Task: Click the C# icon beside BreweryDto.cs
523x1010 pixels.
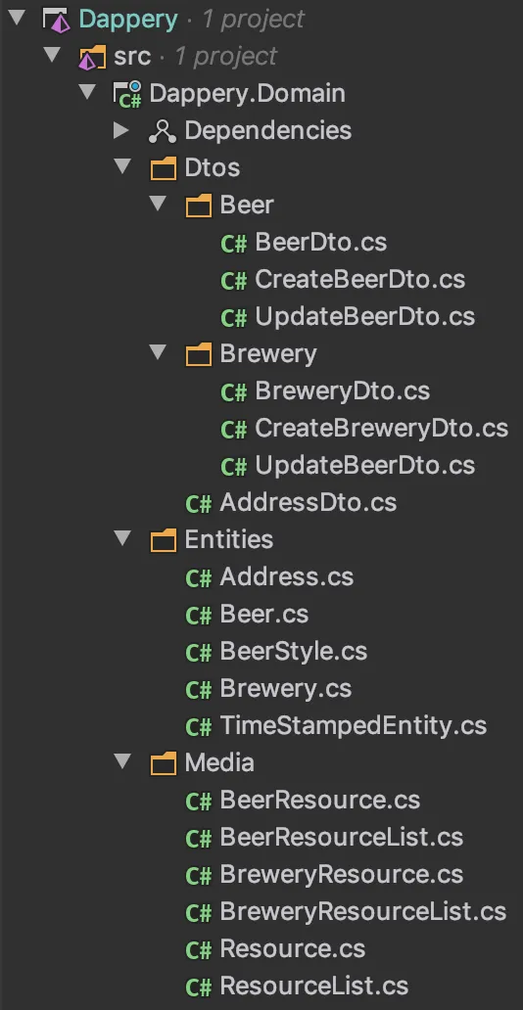Action: 233,391
